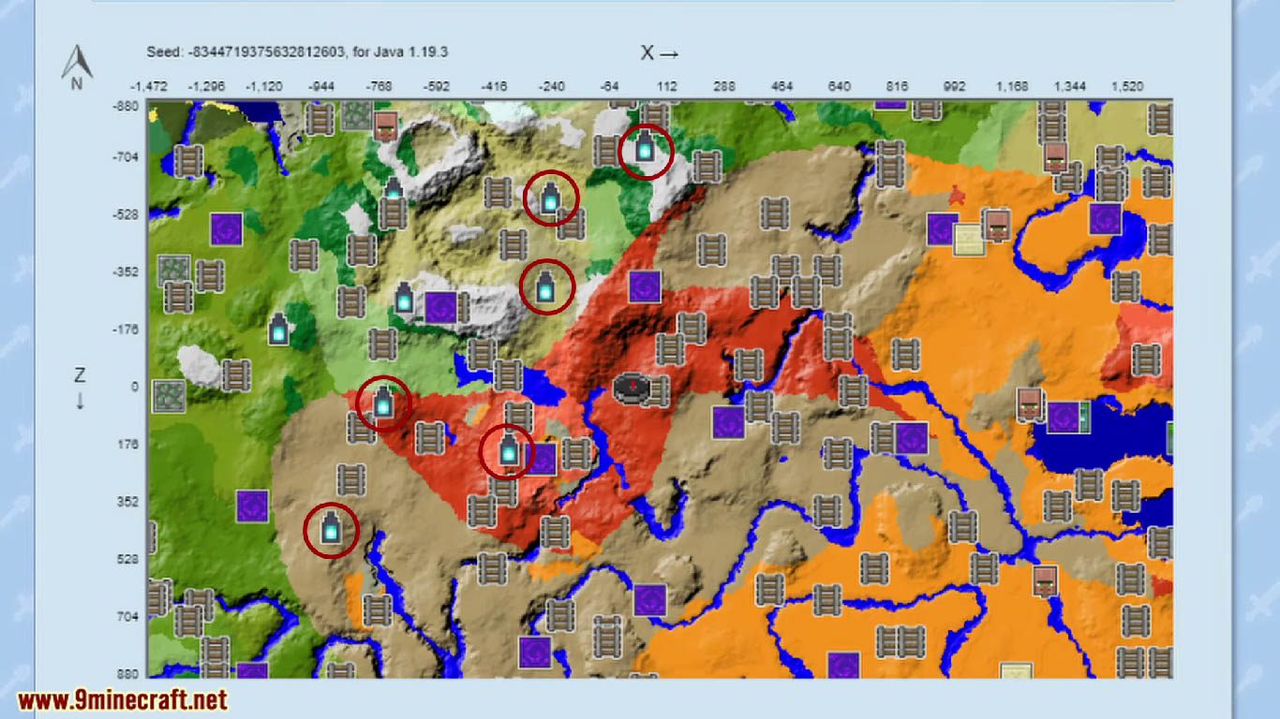
Task: Click the ancient city lantern beside the snowy mountain ruined portal
Action: (404, 299)
